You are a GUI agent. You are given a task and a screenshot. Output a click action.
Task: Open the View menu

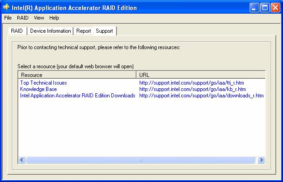pyautogui.click(x=39, y=18)
